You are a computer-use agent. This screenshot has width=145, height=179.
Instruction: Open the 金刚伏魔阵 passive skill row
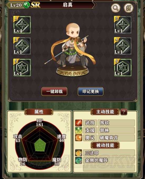pyautogui.click(x=105, y=160)
